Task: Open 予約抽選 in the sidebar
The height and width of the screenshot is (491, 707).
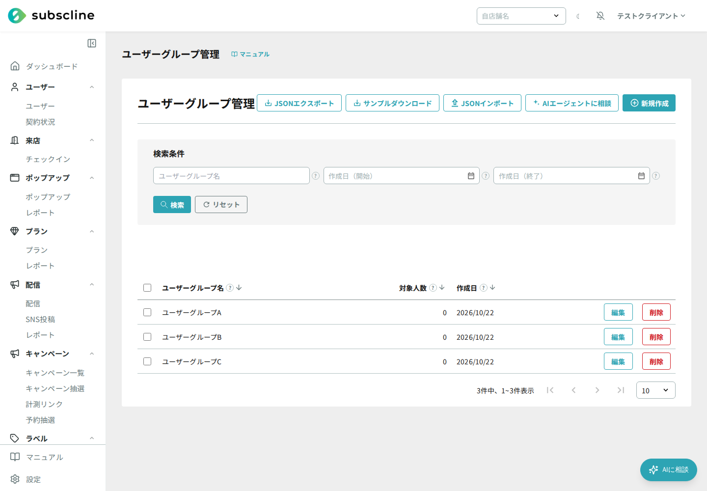Action: click(40, 420)
